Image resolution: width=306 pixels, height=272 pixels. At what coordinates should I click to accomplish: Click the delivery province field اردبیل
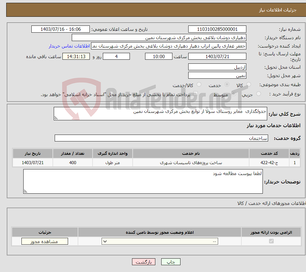pyautogui.click(x=217, y=67)
